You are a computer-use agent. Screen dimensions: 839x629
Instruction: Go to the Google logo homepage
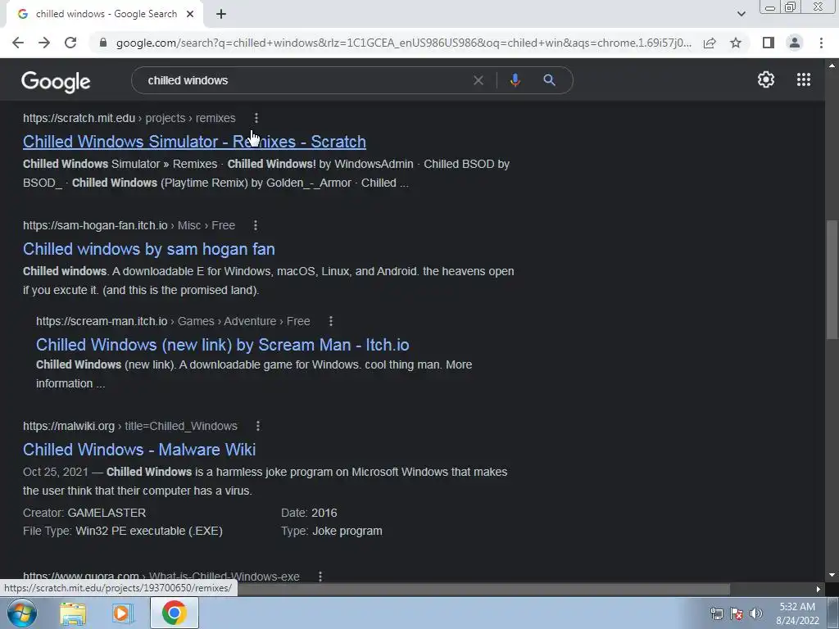click(x=56, y=81)
